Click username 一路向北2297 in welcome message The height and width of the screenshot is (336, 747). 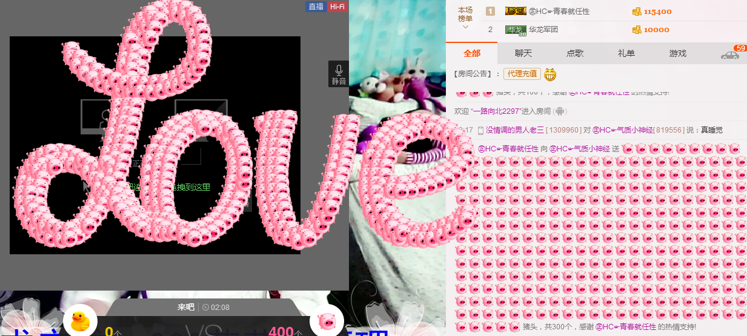[496, 111]
